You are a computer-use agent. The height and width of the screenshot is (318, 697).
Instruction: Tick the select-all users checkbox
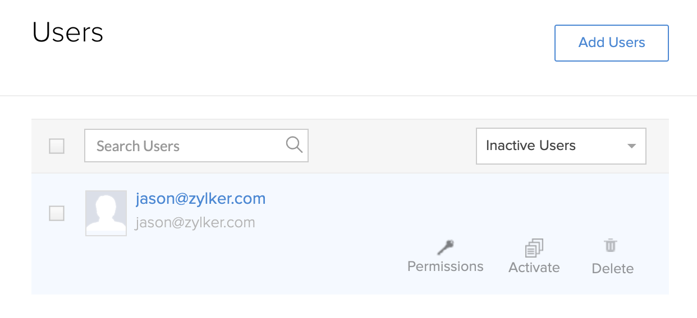57,146
